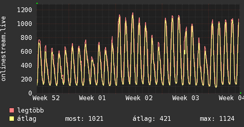The image size is (244, 127).
Task: Click the green arrow ending the x-axis
Action: [241, 93]
